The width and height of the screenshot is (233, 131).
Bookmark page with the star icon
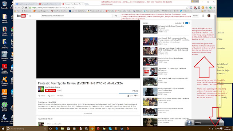tap(187, 8)
